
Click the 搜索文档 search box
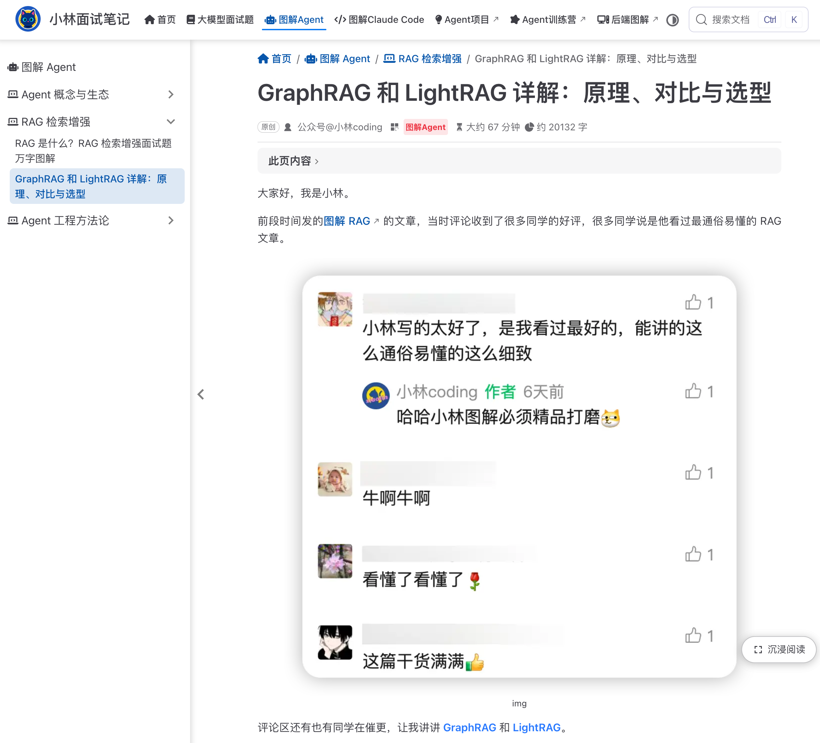(748, 19)
